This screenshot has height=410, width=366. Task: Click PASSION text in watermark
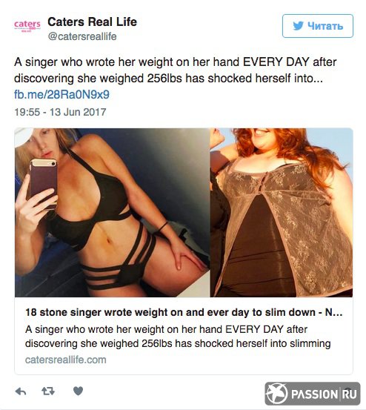[314, 394]
